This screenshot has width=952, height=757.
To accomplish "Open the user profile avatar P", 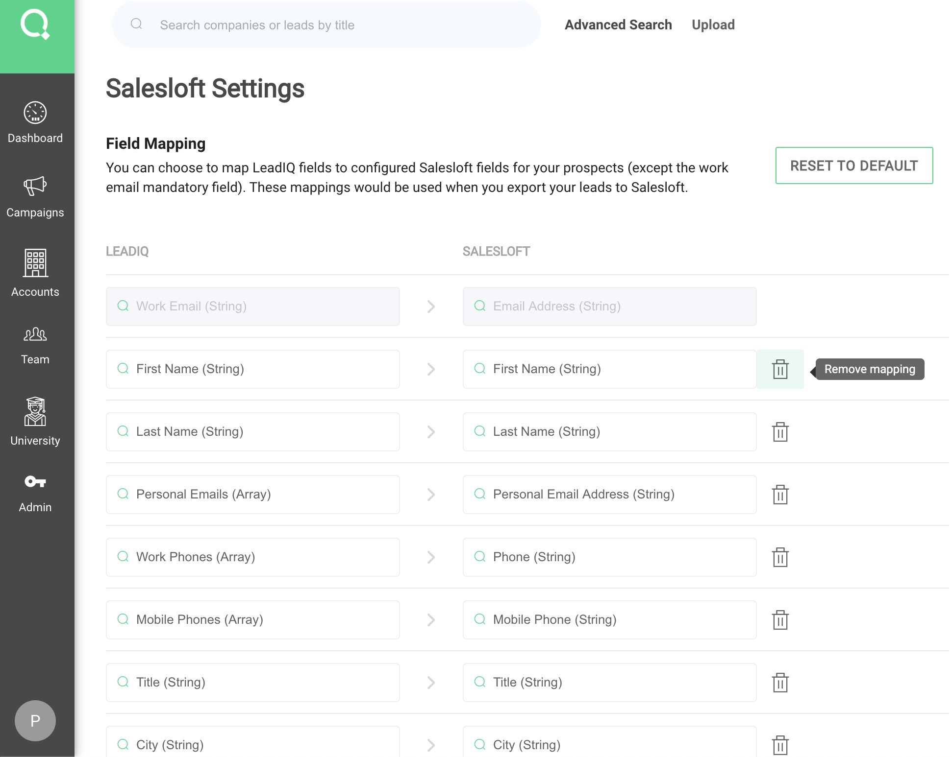I will [x=35, y=720].
